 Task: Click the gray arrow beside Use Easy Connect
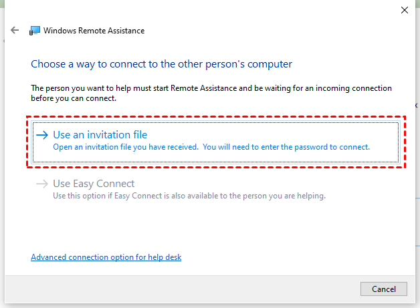42,184
